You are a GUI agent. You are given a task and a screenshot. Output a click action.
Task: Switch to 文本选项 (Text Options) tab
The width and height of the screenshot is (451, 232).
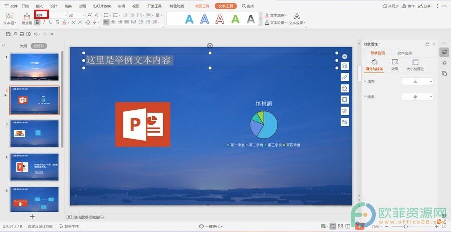coord(405,53)
